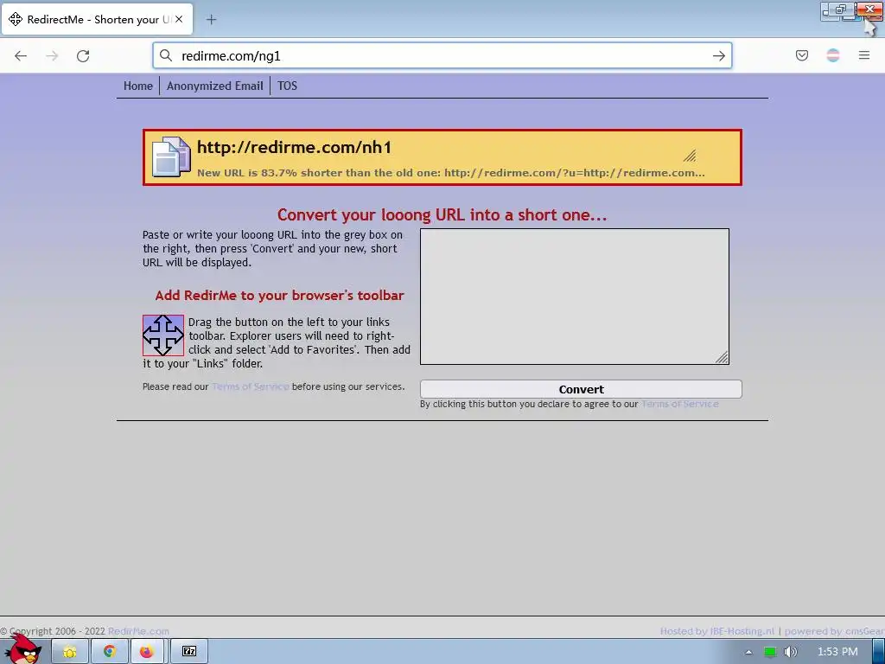Click the search magnifier in address bar

click(x=165, y=55)
